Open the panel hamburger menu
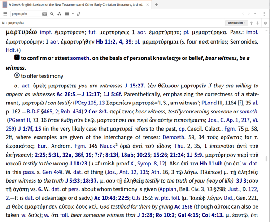The width and height of the screenshot is (270, 222). (5, 14)
